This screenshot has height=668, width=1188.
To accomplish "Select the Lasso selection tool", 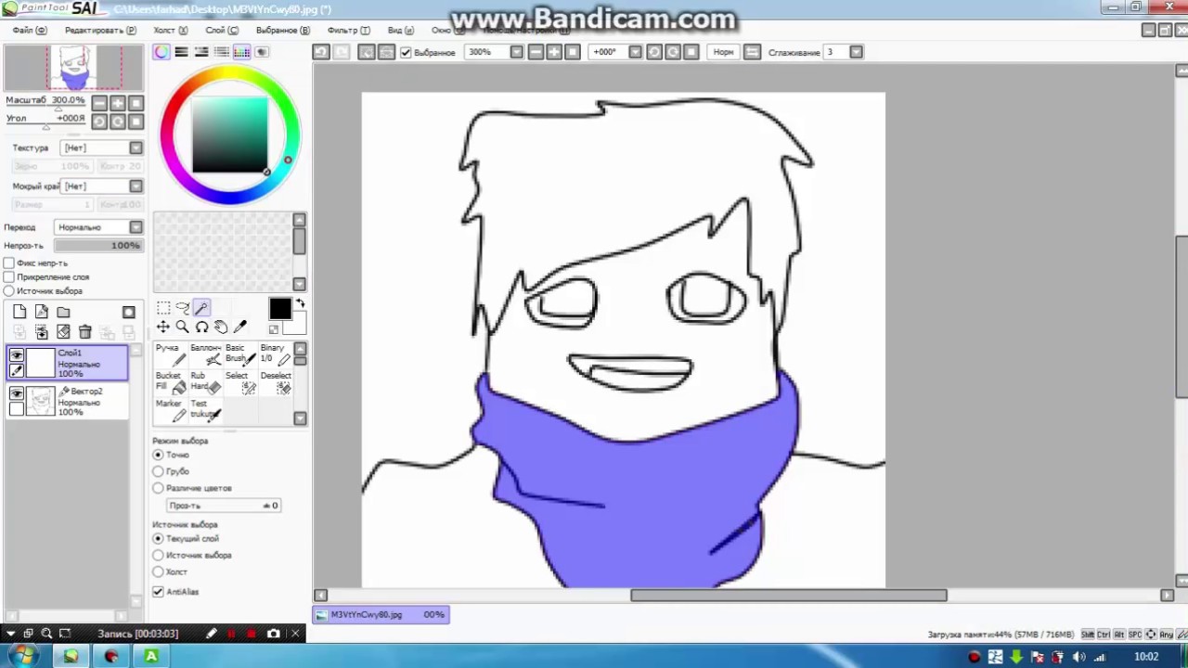I will (182, 308).
